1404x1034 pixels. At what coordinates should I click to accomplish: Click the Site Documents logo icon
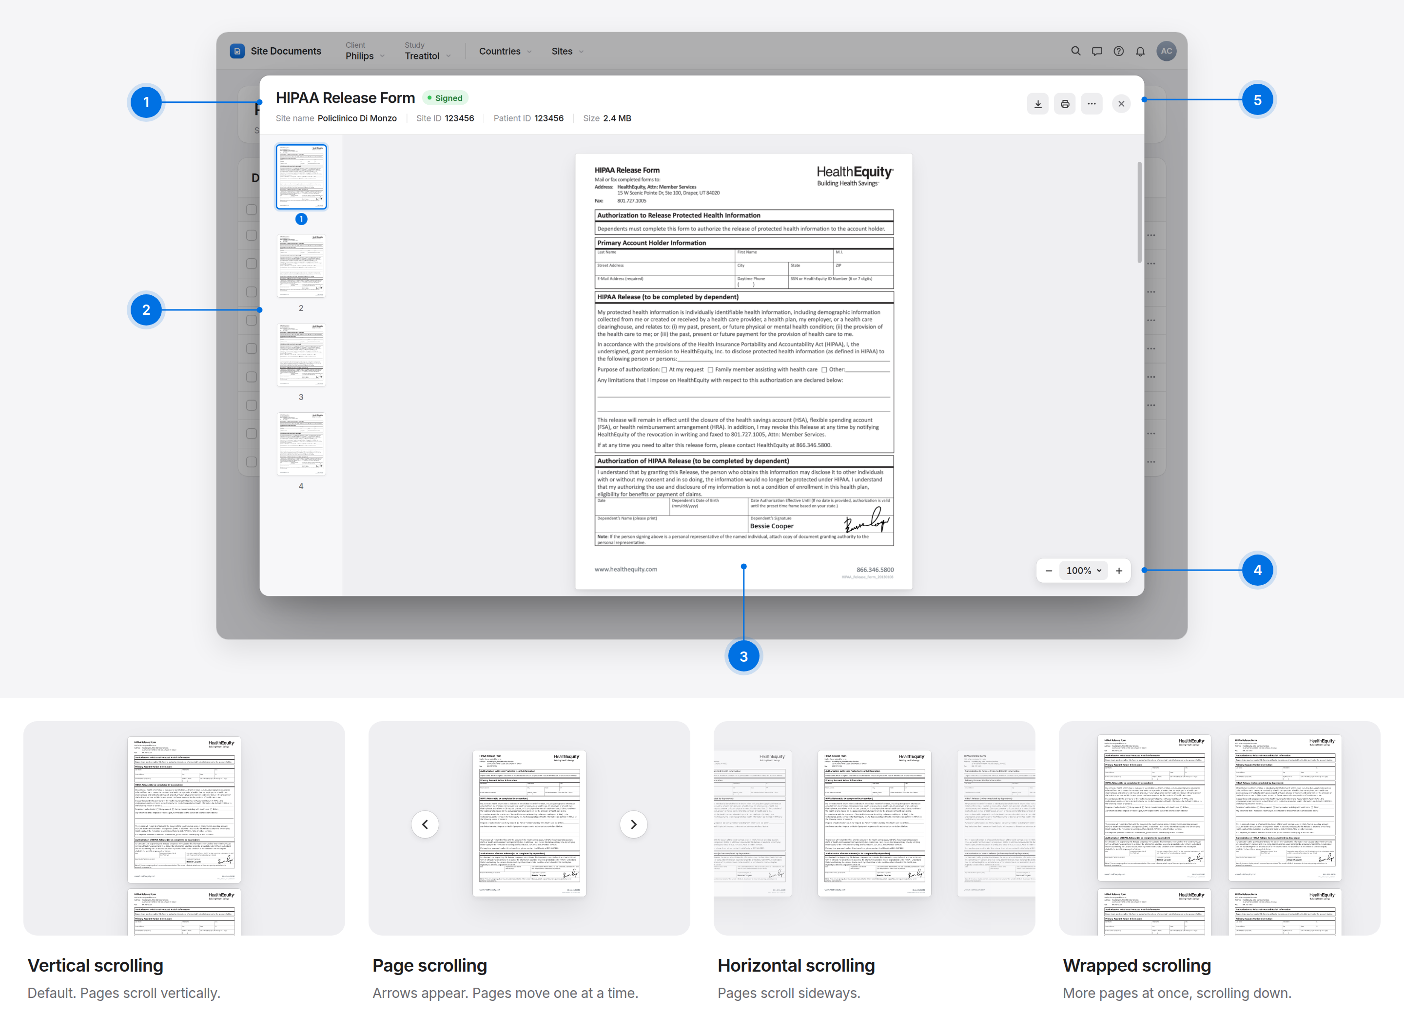pyautogui.click(x=237, y=51)
